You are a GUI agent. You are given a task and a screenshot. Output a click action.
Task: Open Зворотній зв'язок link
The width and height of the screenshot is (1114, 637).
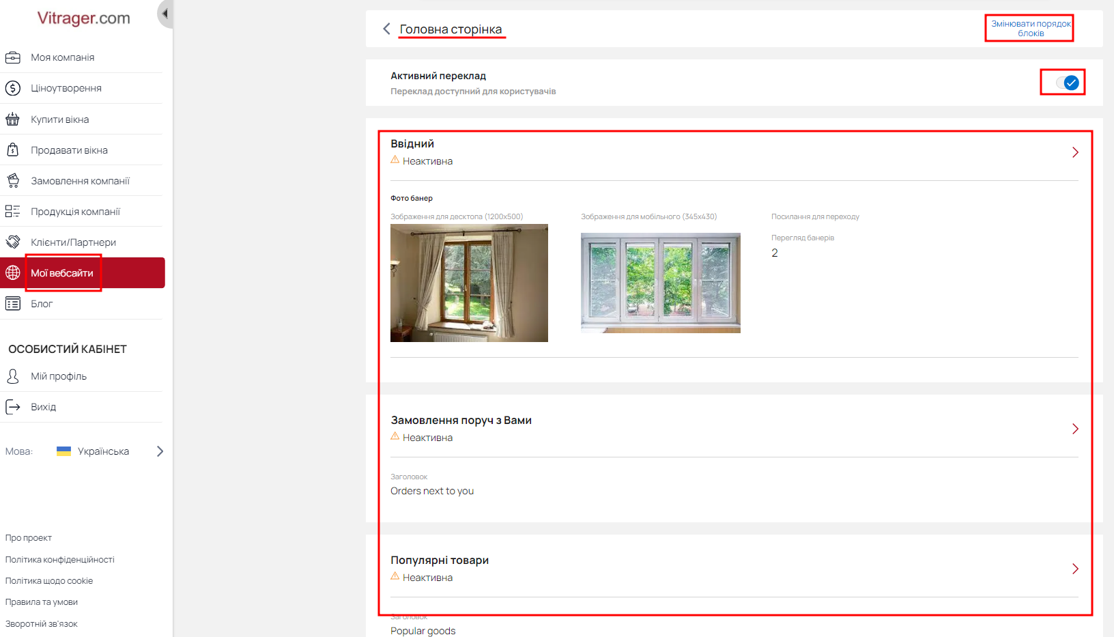[x=42, y=624]
